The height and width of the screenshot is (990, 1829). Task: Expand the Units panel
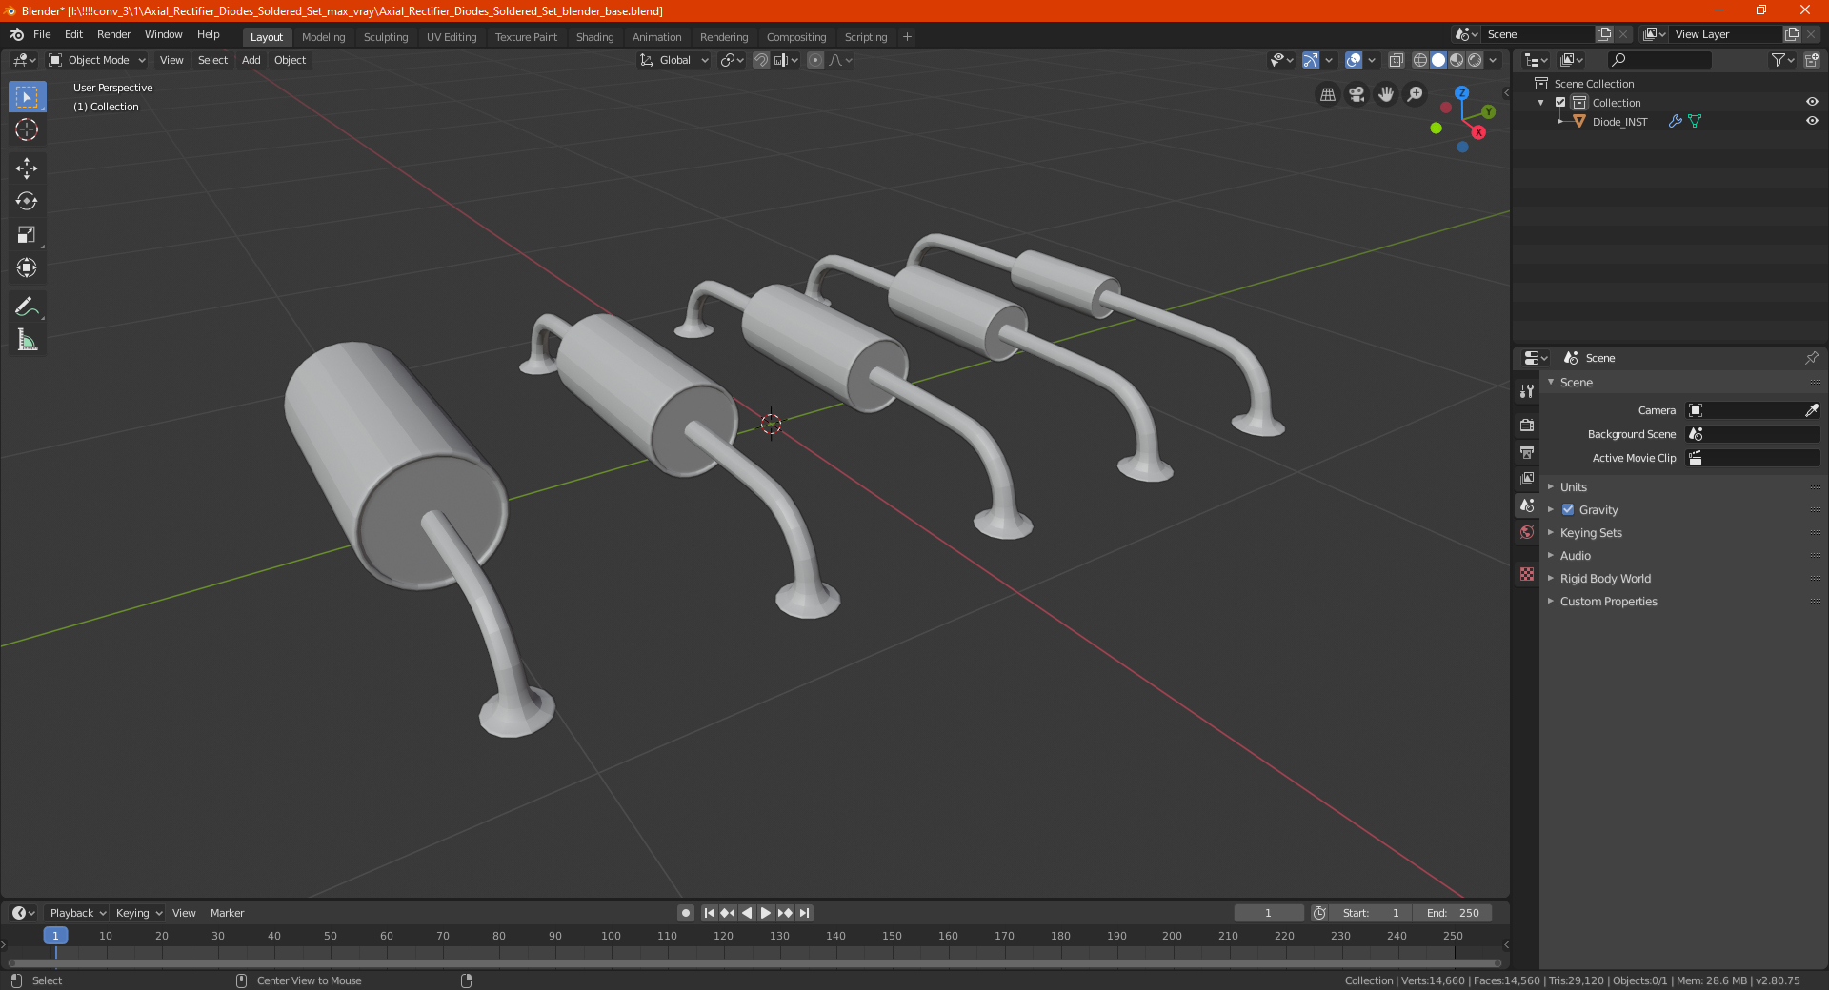1573,487
